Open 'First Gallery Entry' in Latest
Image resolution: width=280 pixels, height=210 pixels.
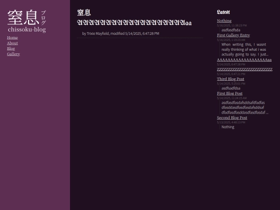(233, 35)
